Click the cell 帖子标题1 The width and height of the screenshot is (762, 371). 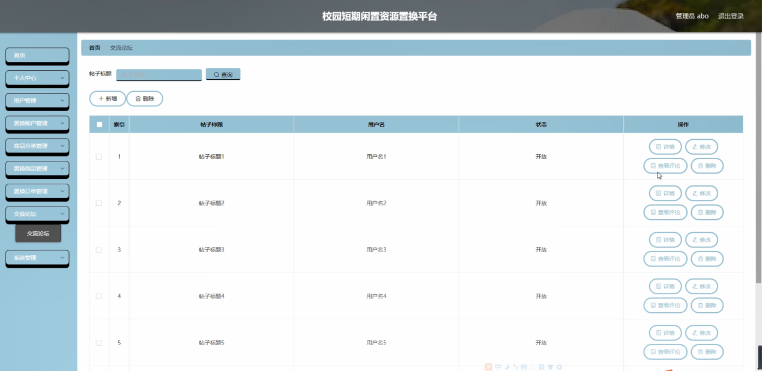click(211, 157)
